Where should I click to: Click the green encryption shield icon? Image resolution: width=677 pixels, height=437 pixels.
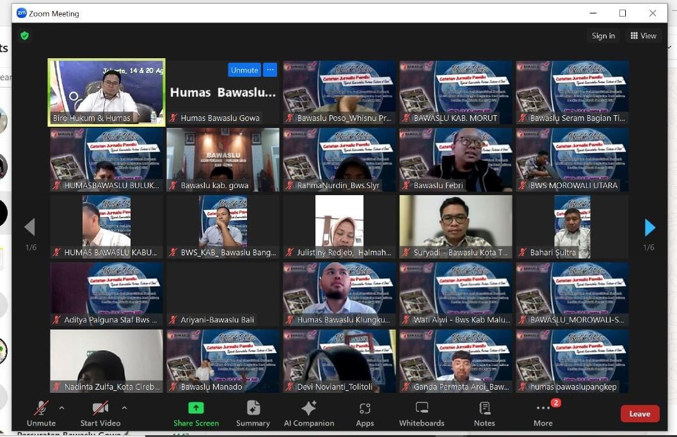(x=24, y=36)
